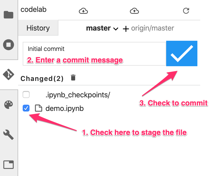Refresh the Git repository status

tap(186, 11)
